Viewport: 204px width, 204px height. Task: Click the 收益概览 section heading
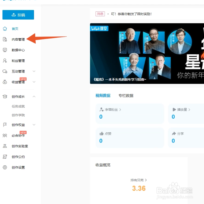(103, 165)
